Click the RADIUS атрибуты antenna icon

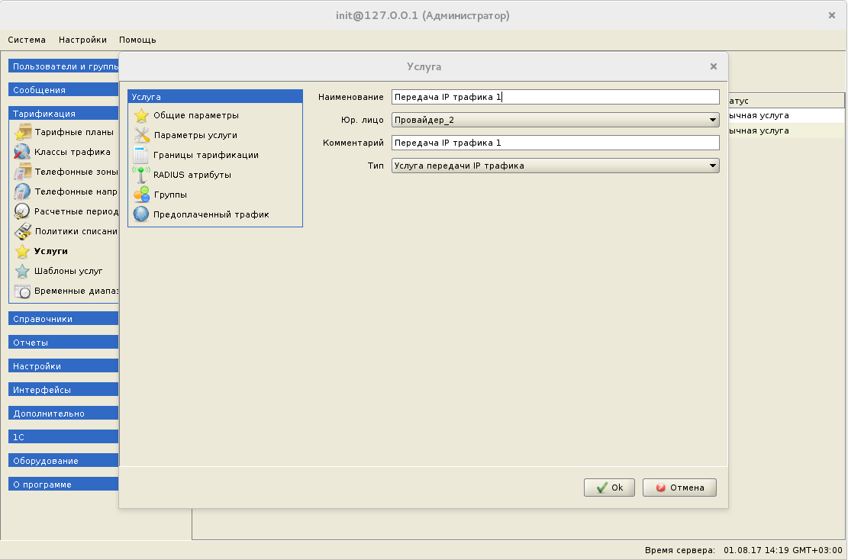pyautogui.click(x=141, y=175)
